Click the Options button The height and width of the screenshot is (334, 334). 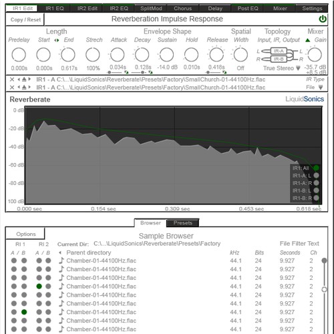click(26, 234)
